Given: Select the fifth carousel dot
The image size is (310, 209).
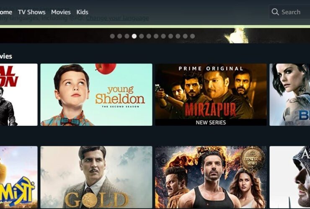Looking at the screenshot, I should coord(141,36).
